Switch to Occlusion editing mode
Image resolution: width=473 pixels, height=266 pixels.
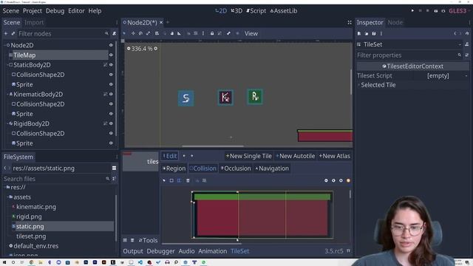236,168
